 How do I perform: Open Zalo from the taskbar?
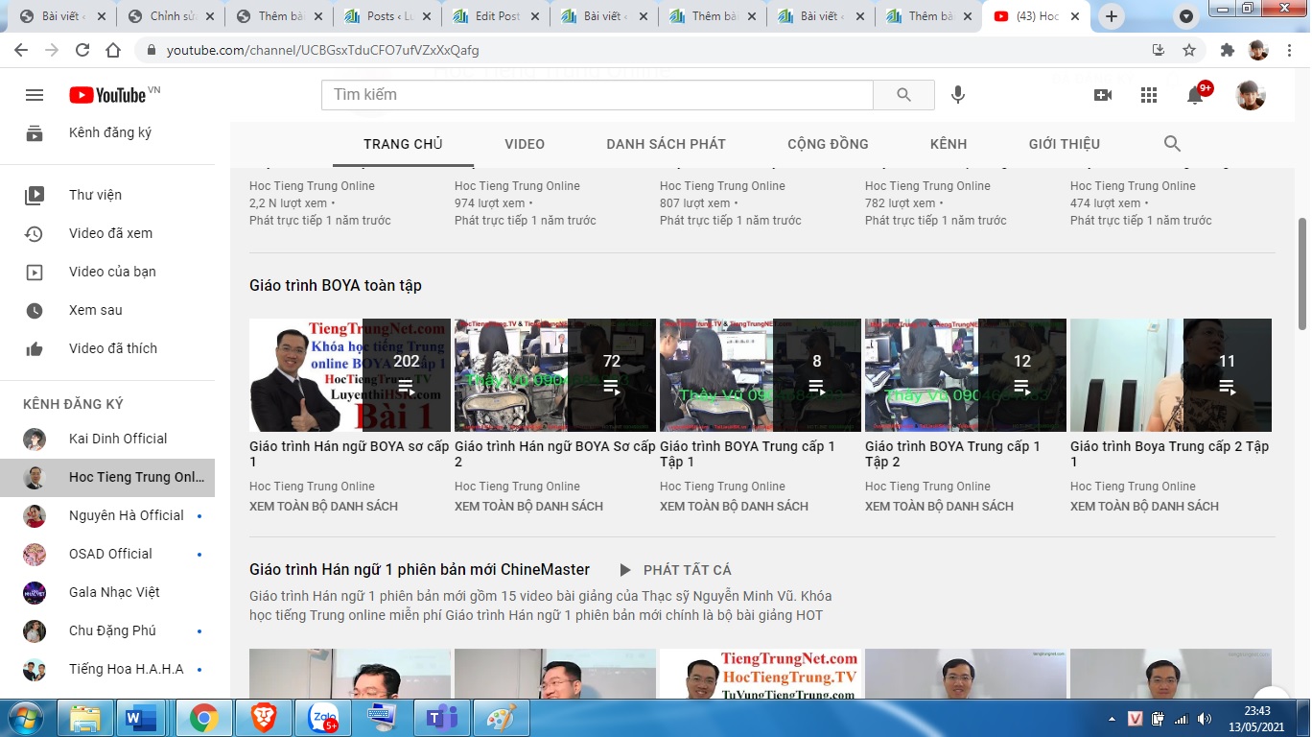tap(324, 718)
